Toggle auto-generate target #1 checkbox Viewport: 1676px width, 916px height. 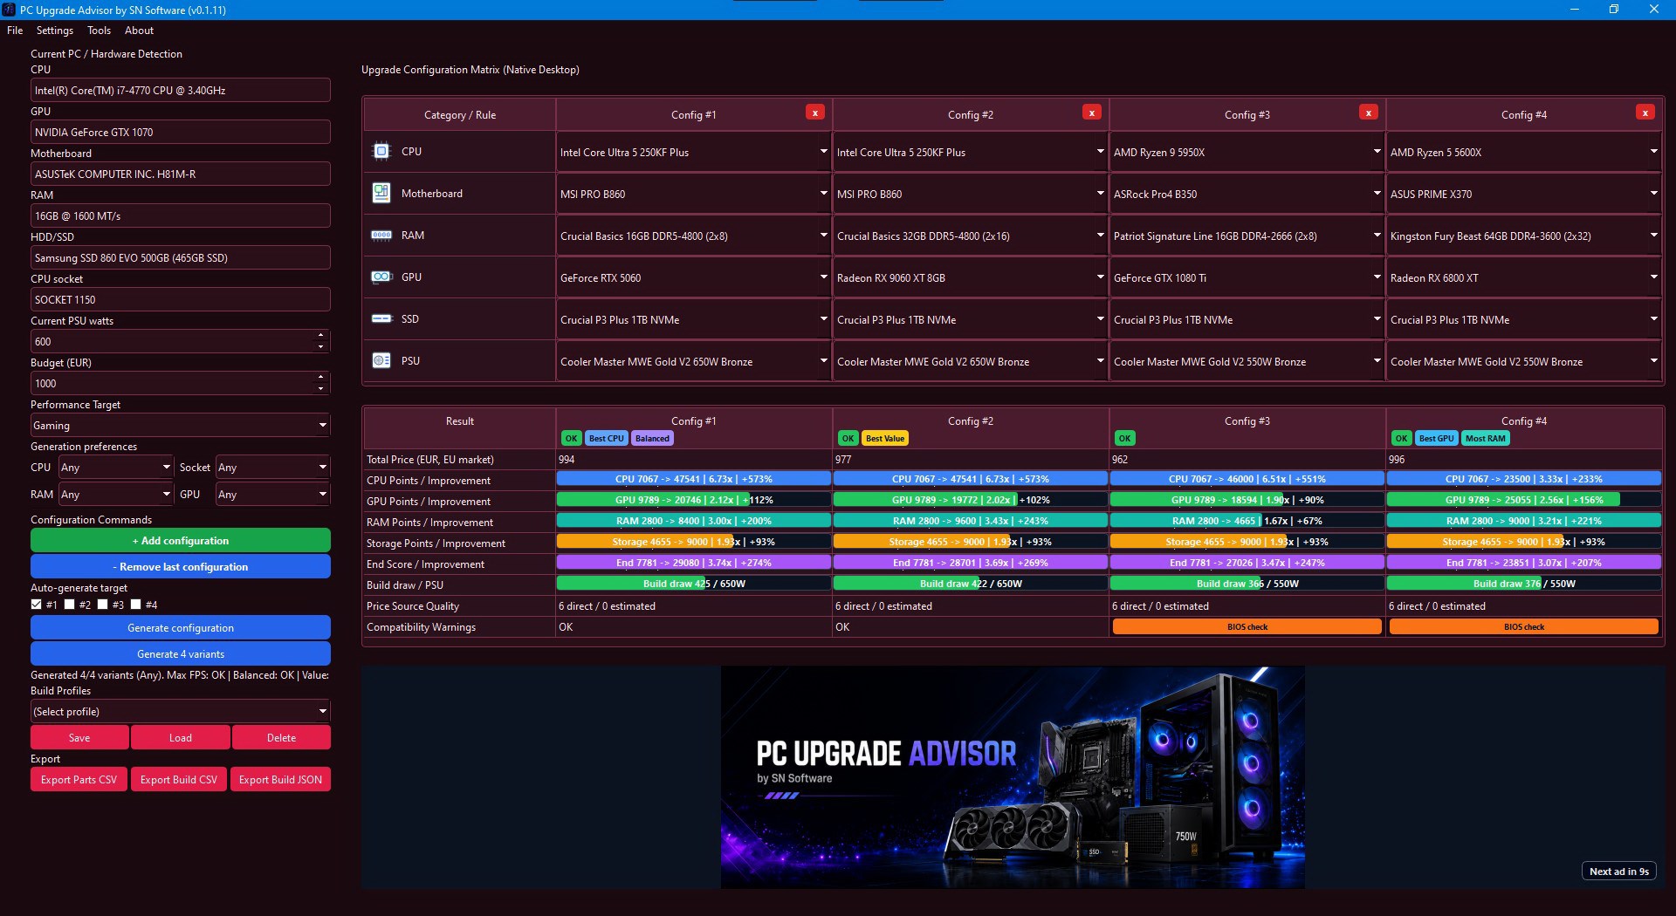pos(37,605)
